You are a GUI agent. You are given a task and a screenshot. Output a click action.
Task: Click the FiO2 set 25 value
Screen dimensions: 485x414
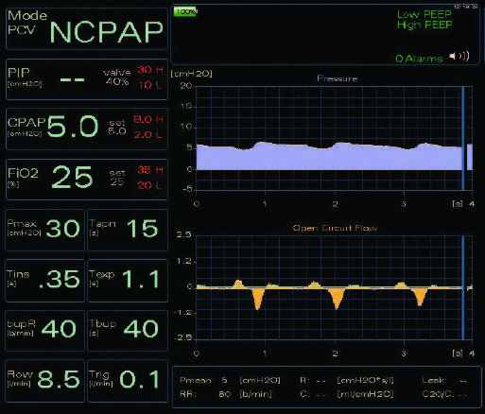pos(117,177)
